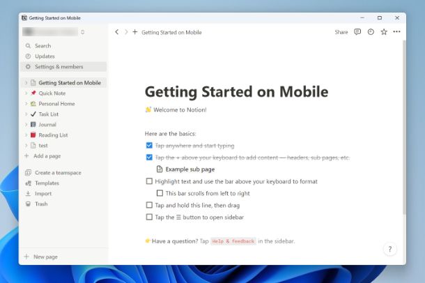The height and width of the screenshot is (283, 425).
Task: Open page history clock icon
Action: [x=371, y=32]
